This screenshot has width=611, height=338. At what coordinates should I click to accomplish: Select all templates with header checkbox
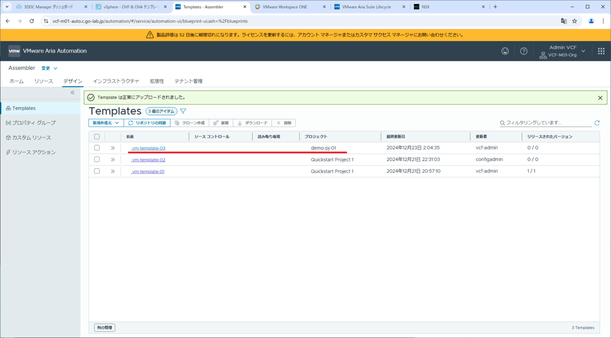pyautogui.click(x=97, y=136)
